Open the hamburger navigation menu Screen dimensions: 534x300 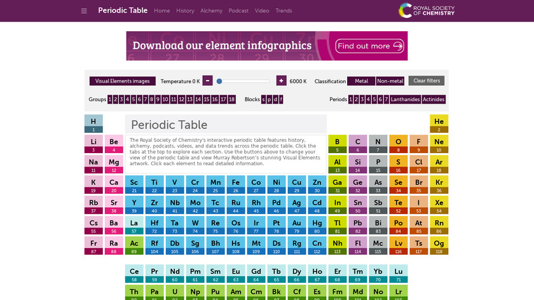pos(84,11)
